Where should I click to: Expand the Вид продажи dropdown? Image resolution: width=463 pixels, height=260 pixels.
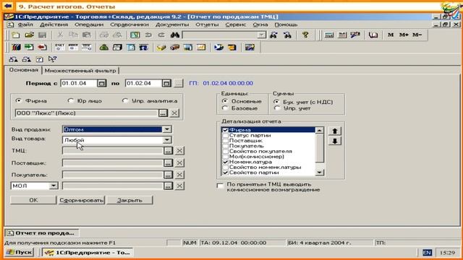click(x=167, y=129)
